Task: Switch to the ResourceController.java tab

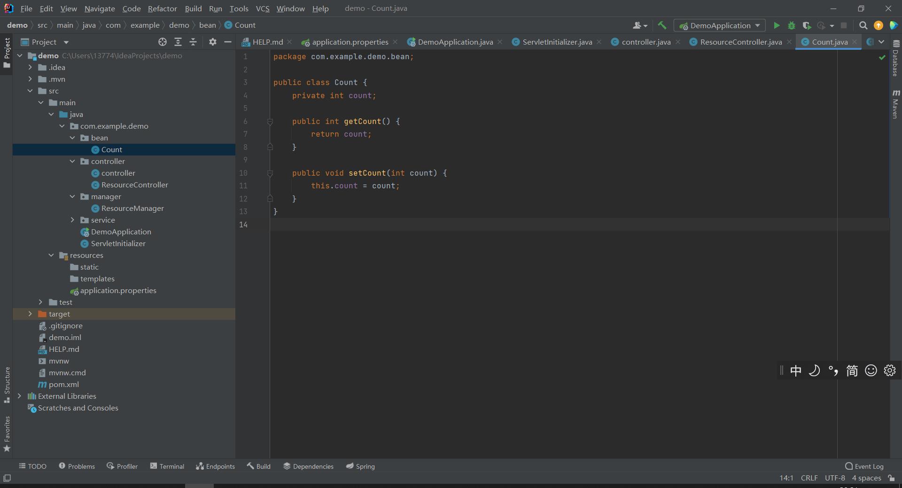Action: point(740,42)
